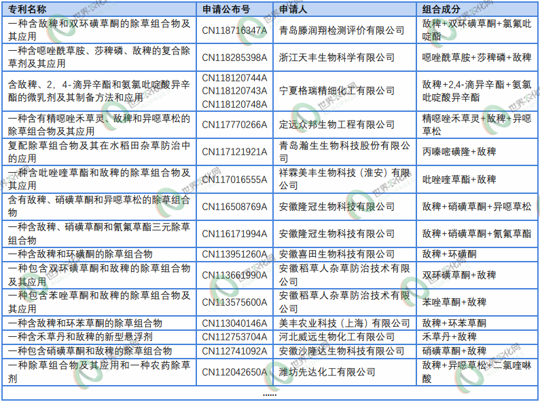Click composition 敌稗+环苯草酮
The height and width of the screenshot is (402, 540).
point(454,323)
